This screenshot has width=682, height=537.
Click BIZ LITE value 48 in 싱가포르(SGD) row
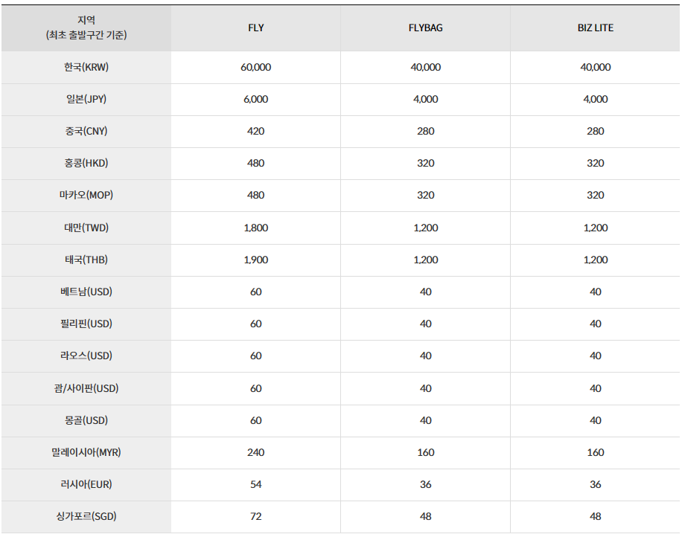[596, 517]
